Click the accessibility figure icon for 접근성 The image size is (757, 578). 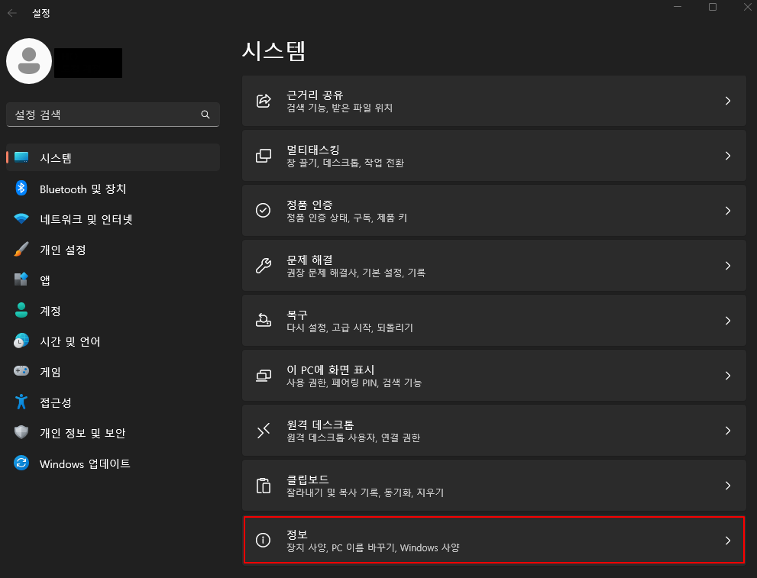pos(21,402)
